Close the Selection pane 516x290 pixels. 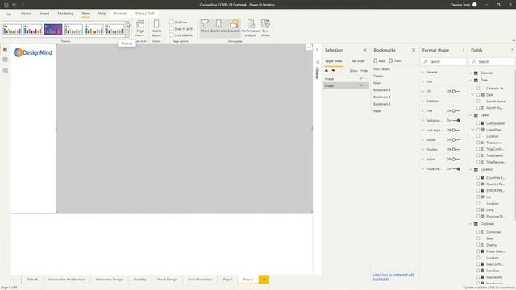(364, 50)
